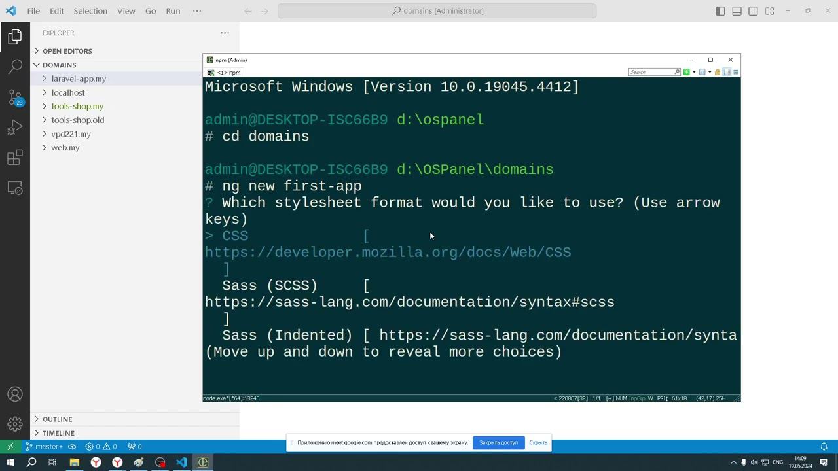Click the magnifier icon in ConEmu search box

[x=677, y=72]
